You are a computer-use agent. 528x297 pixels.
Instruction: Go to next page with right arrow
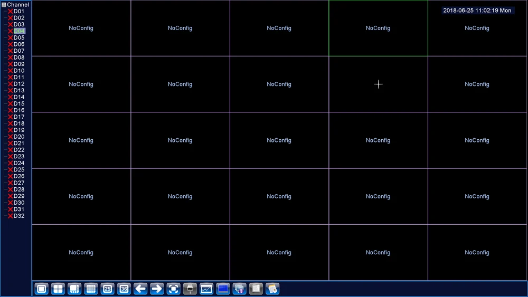(x=157, y=289)
